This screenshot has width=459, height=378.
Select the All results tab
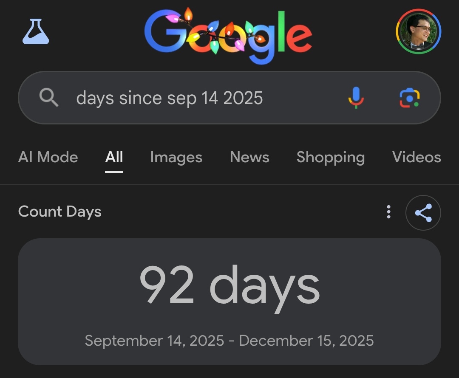(114, 158)
